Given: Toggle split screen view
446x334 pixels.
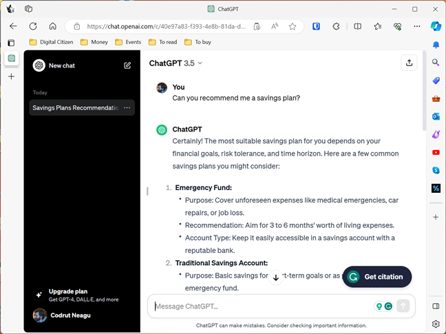Looking at the screenshot, I should pyautogui.click(x=357, y=26).
